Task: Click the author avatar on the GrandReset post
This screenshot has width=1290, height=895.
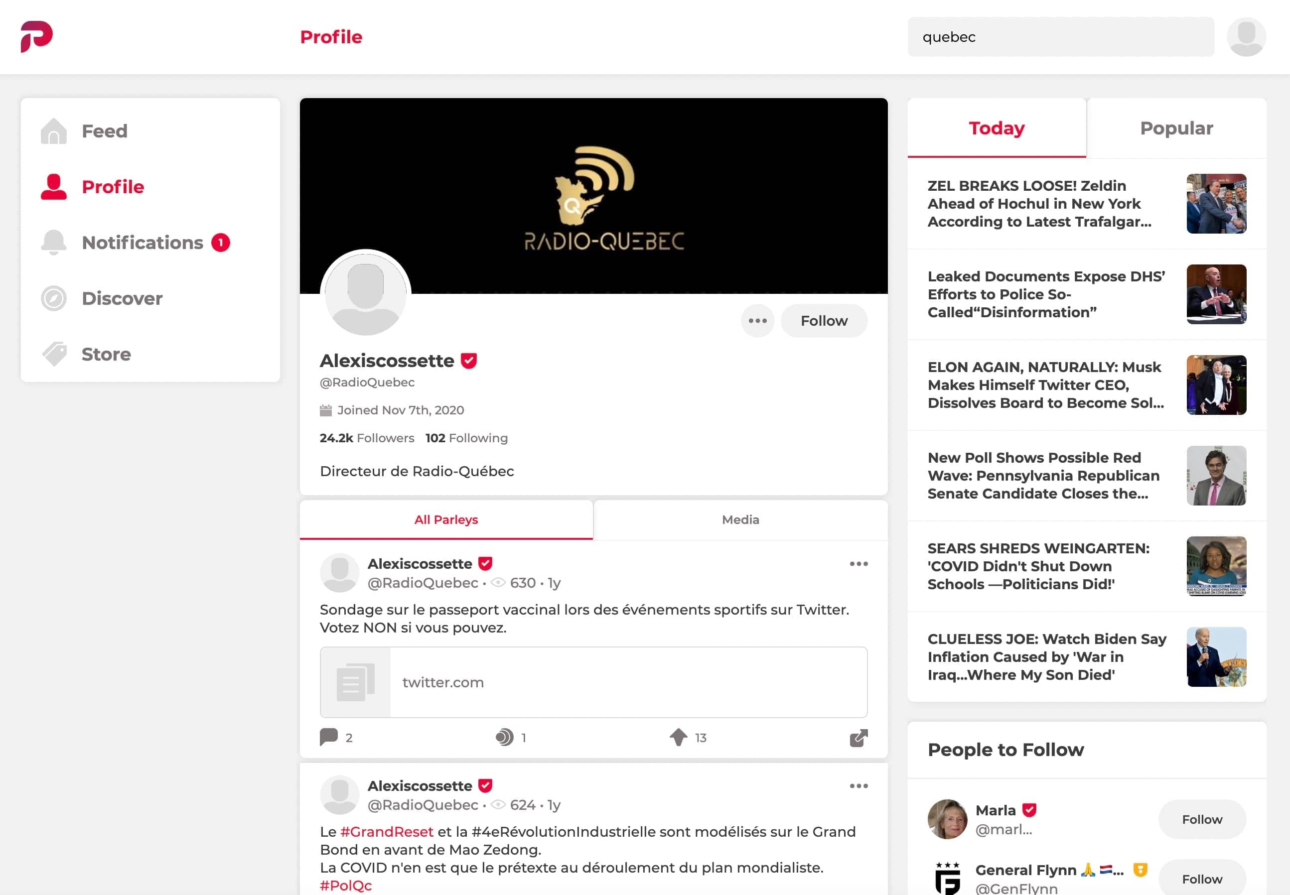Action: pyautogui.click(x=339, y=794)
